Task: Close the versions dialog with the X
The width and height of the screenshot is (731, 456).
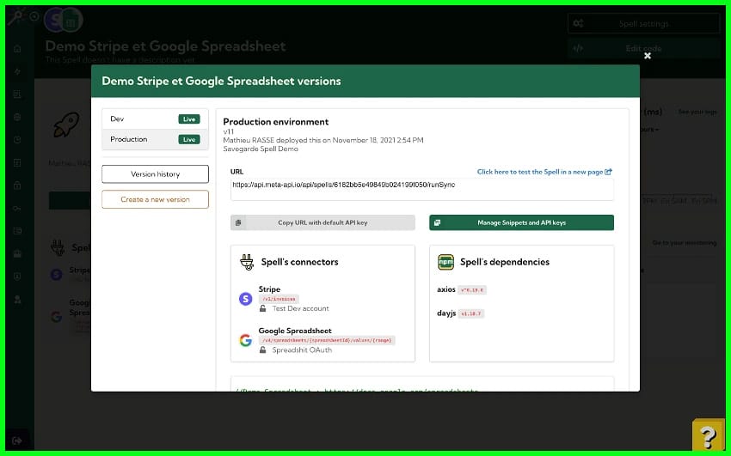Action: pos(648,56)
